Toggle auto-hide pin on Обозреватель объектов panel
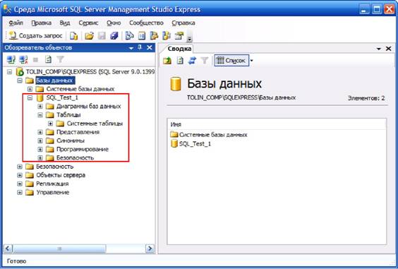398x269 pixels. (x=140, y=47)
